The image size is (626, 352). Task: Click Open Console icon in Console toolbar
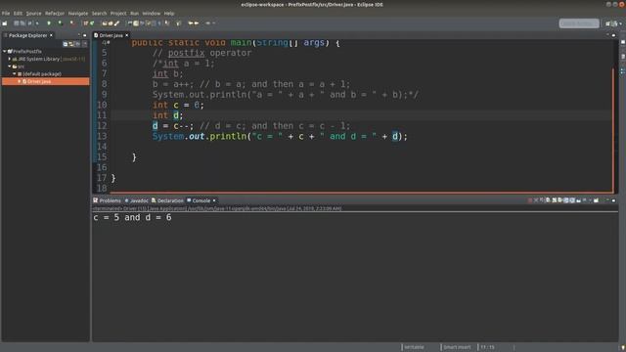click(x=596, y=200)
